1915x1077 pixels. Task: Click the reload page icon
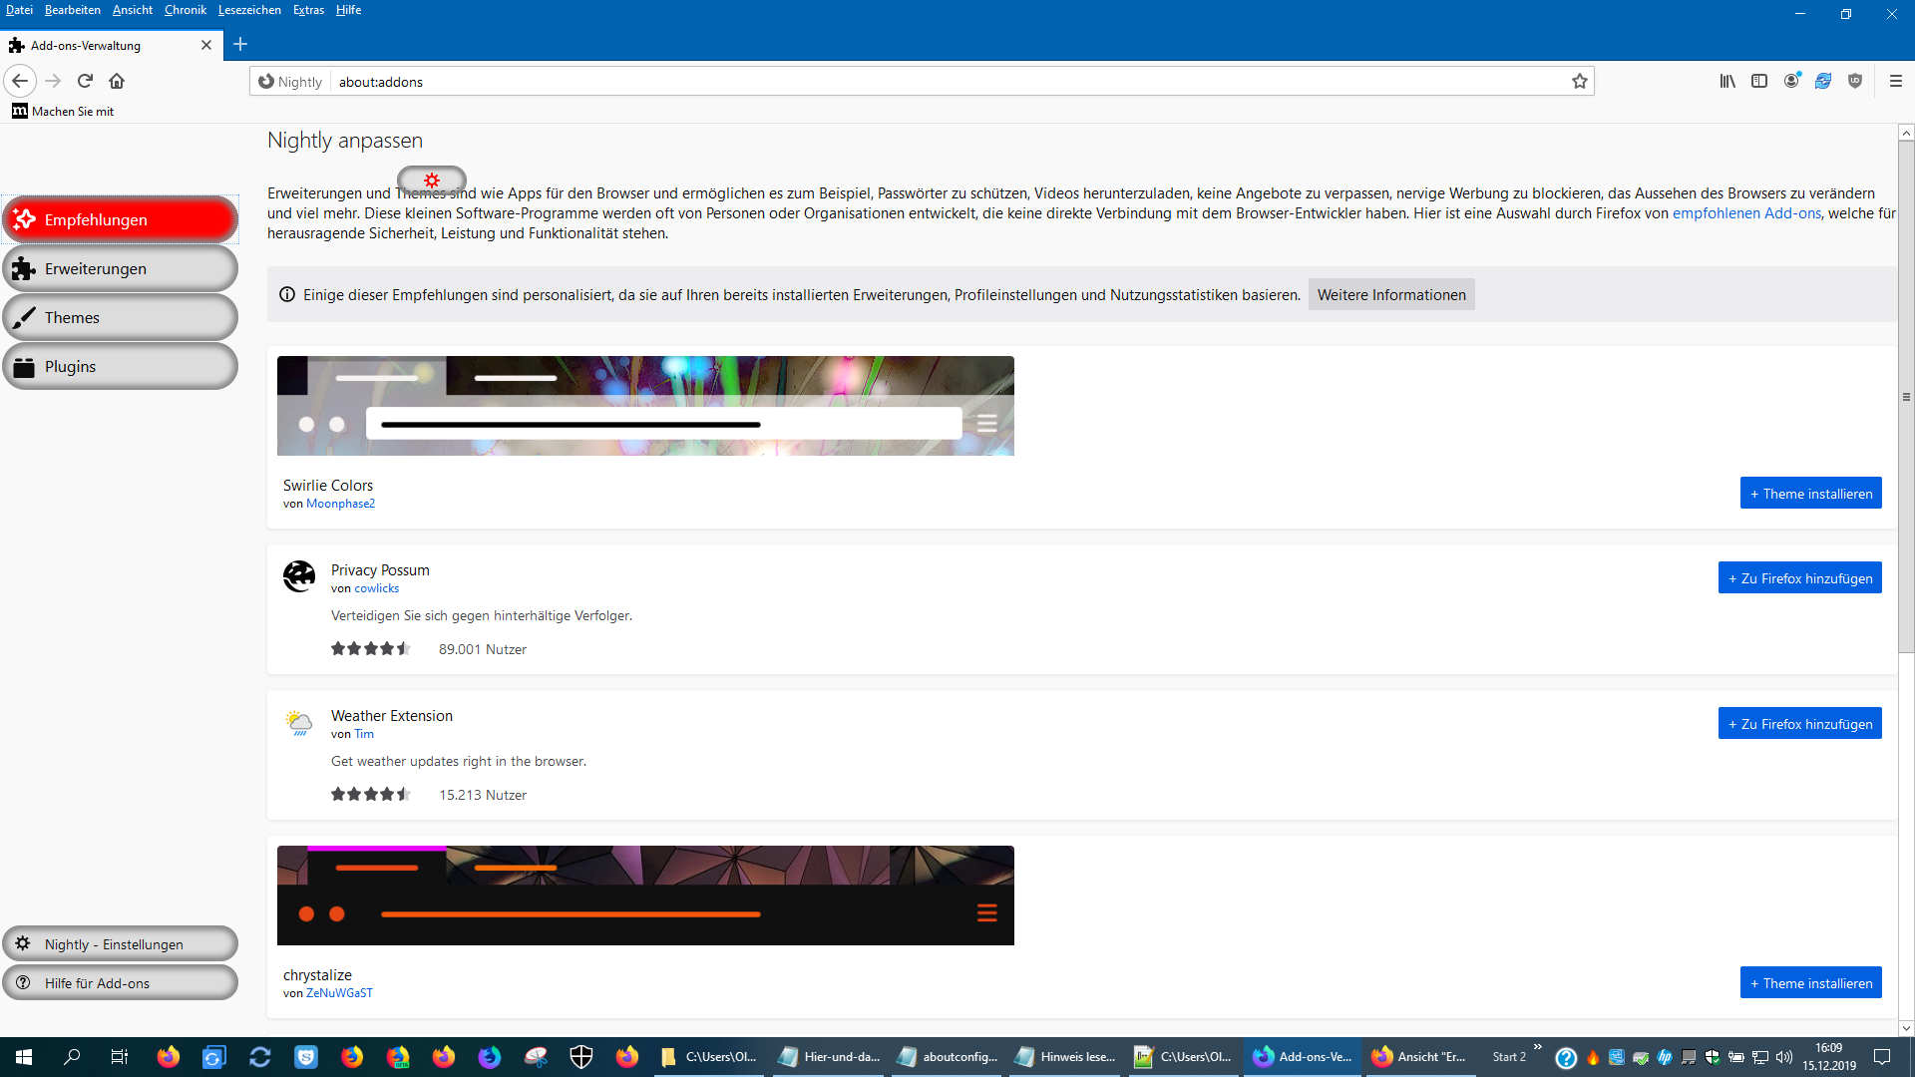[x=85, y=81]
